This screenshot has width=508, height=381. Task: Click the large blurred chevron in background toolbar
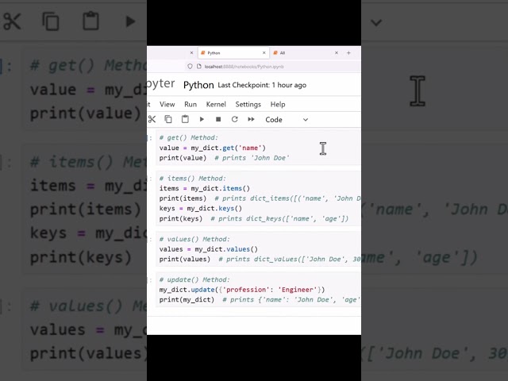(376, 23)
